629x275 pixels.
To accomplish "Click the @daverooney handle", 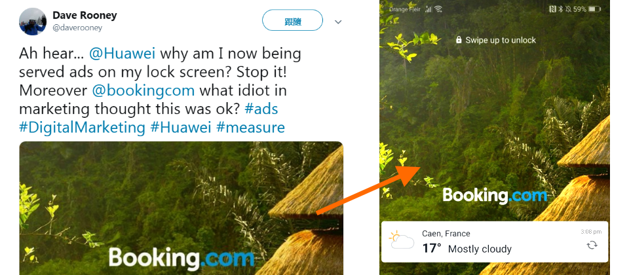I will tap(77, 27).
